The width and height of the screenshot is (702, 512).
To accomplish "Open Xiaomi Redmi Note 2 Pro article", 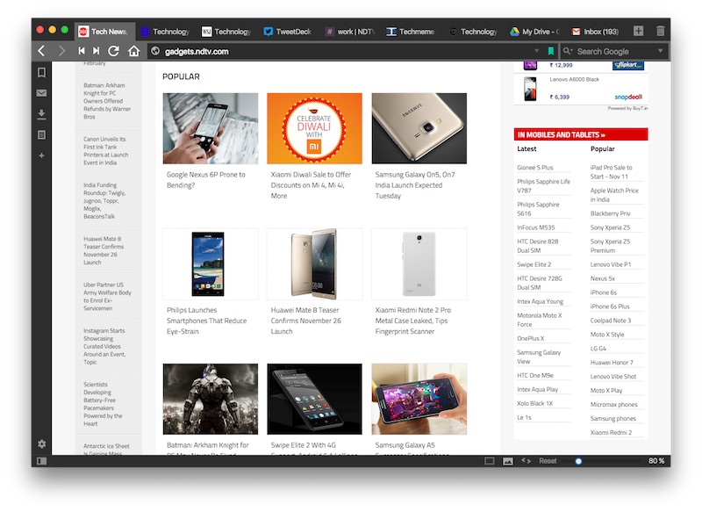I will pyautogui.click(x=413, y=321).
